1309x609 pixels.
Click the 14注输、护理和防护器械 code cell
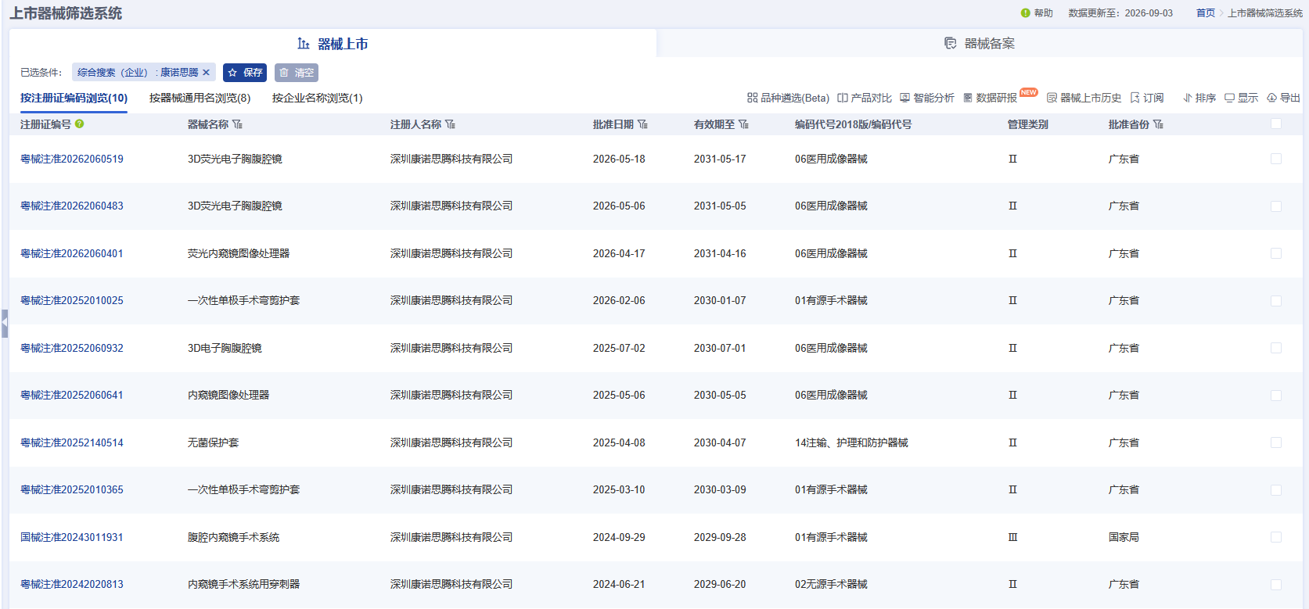click(x=851, y=442)
